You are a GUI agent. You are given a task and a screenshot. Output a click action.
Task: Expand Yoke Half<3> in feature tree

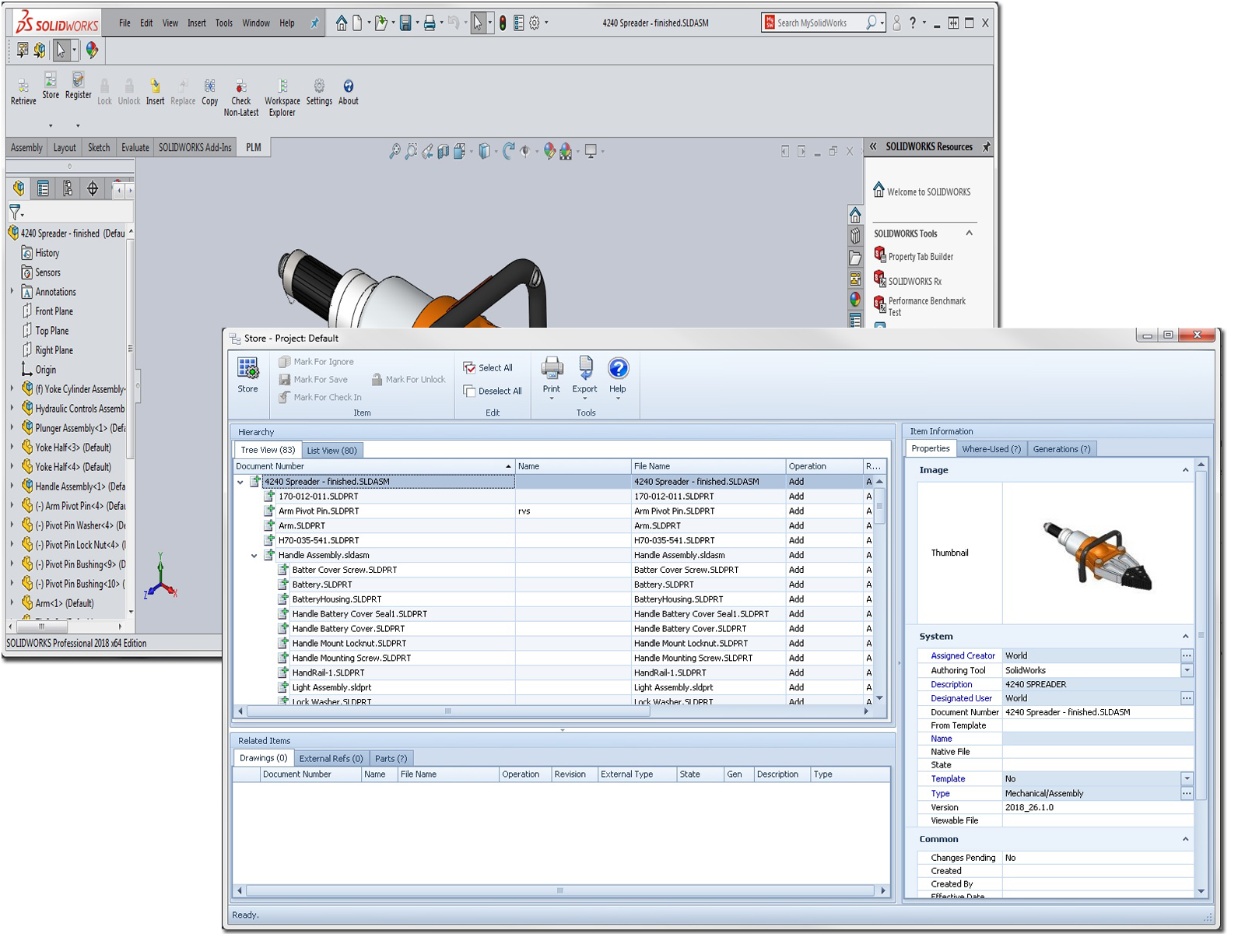click(x=12, y=448)
